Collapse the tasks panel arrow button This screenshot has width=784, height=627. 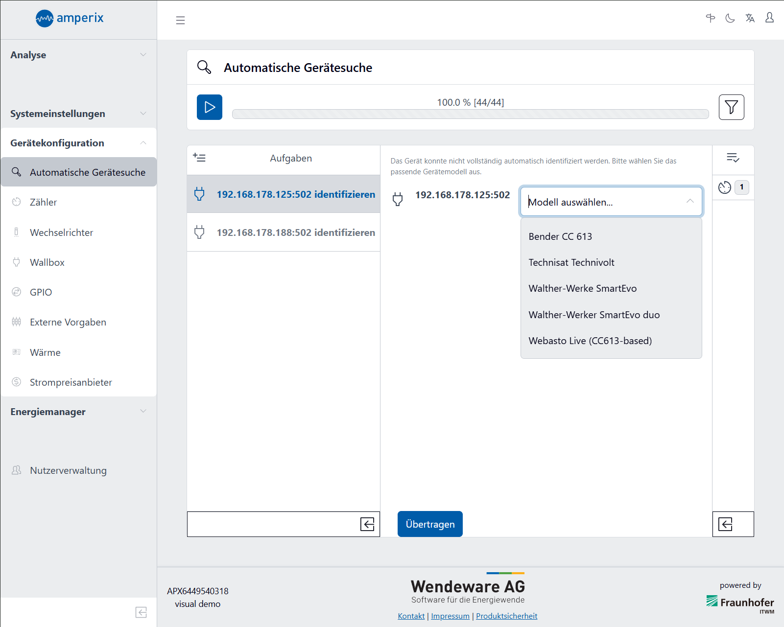367,524
